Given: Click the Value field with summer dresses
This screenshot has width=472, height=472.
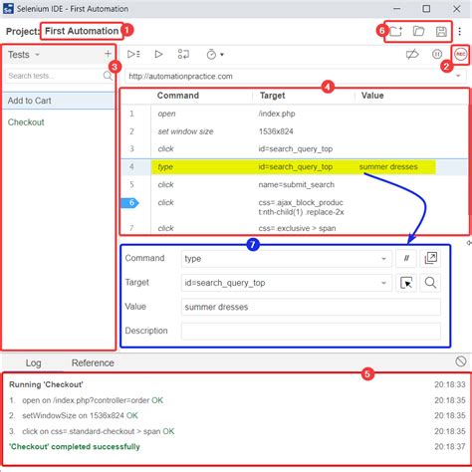Looking at the screenshot, I should tap(311, 307).
